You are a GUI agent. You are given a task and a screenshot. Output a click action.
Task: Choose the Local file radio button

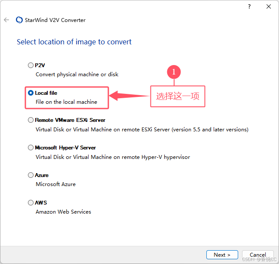[31, 93]
